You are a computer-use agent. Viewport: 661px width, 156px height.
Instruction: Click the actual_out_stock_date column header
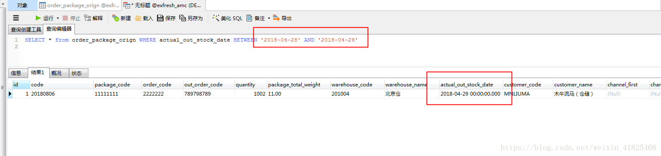click(x=471, y=84)
